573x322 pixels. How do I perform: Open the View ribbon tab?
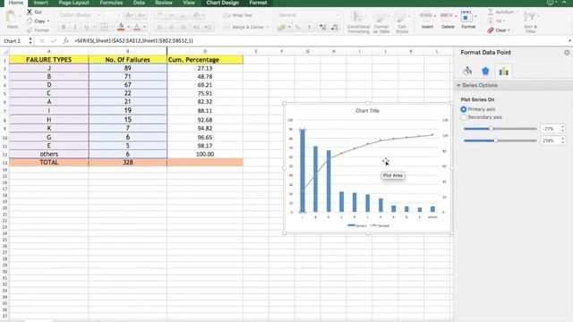pyautogui.click(x=189, y=3)
